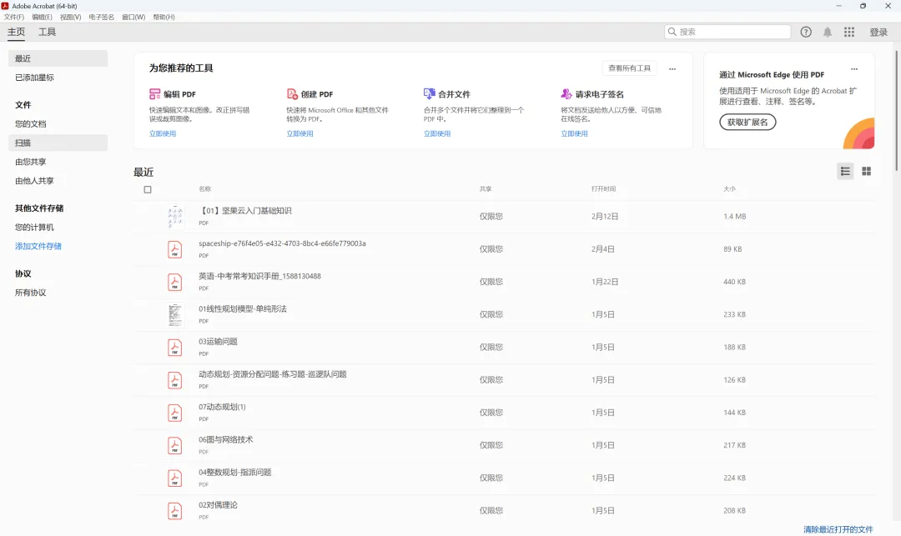Switch to the 主页 tab
901x536 pixels.
16,33
